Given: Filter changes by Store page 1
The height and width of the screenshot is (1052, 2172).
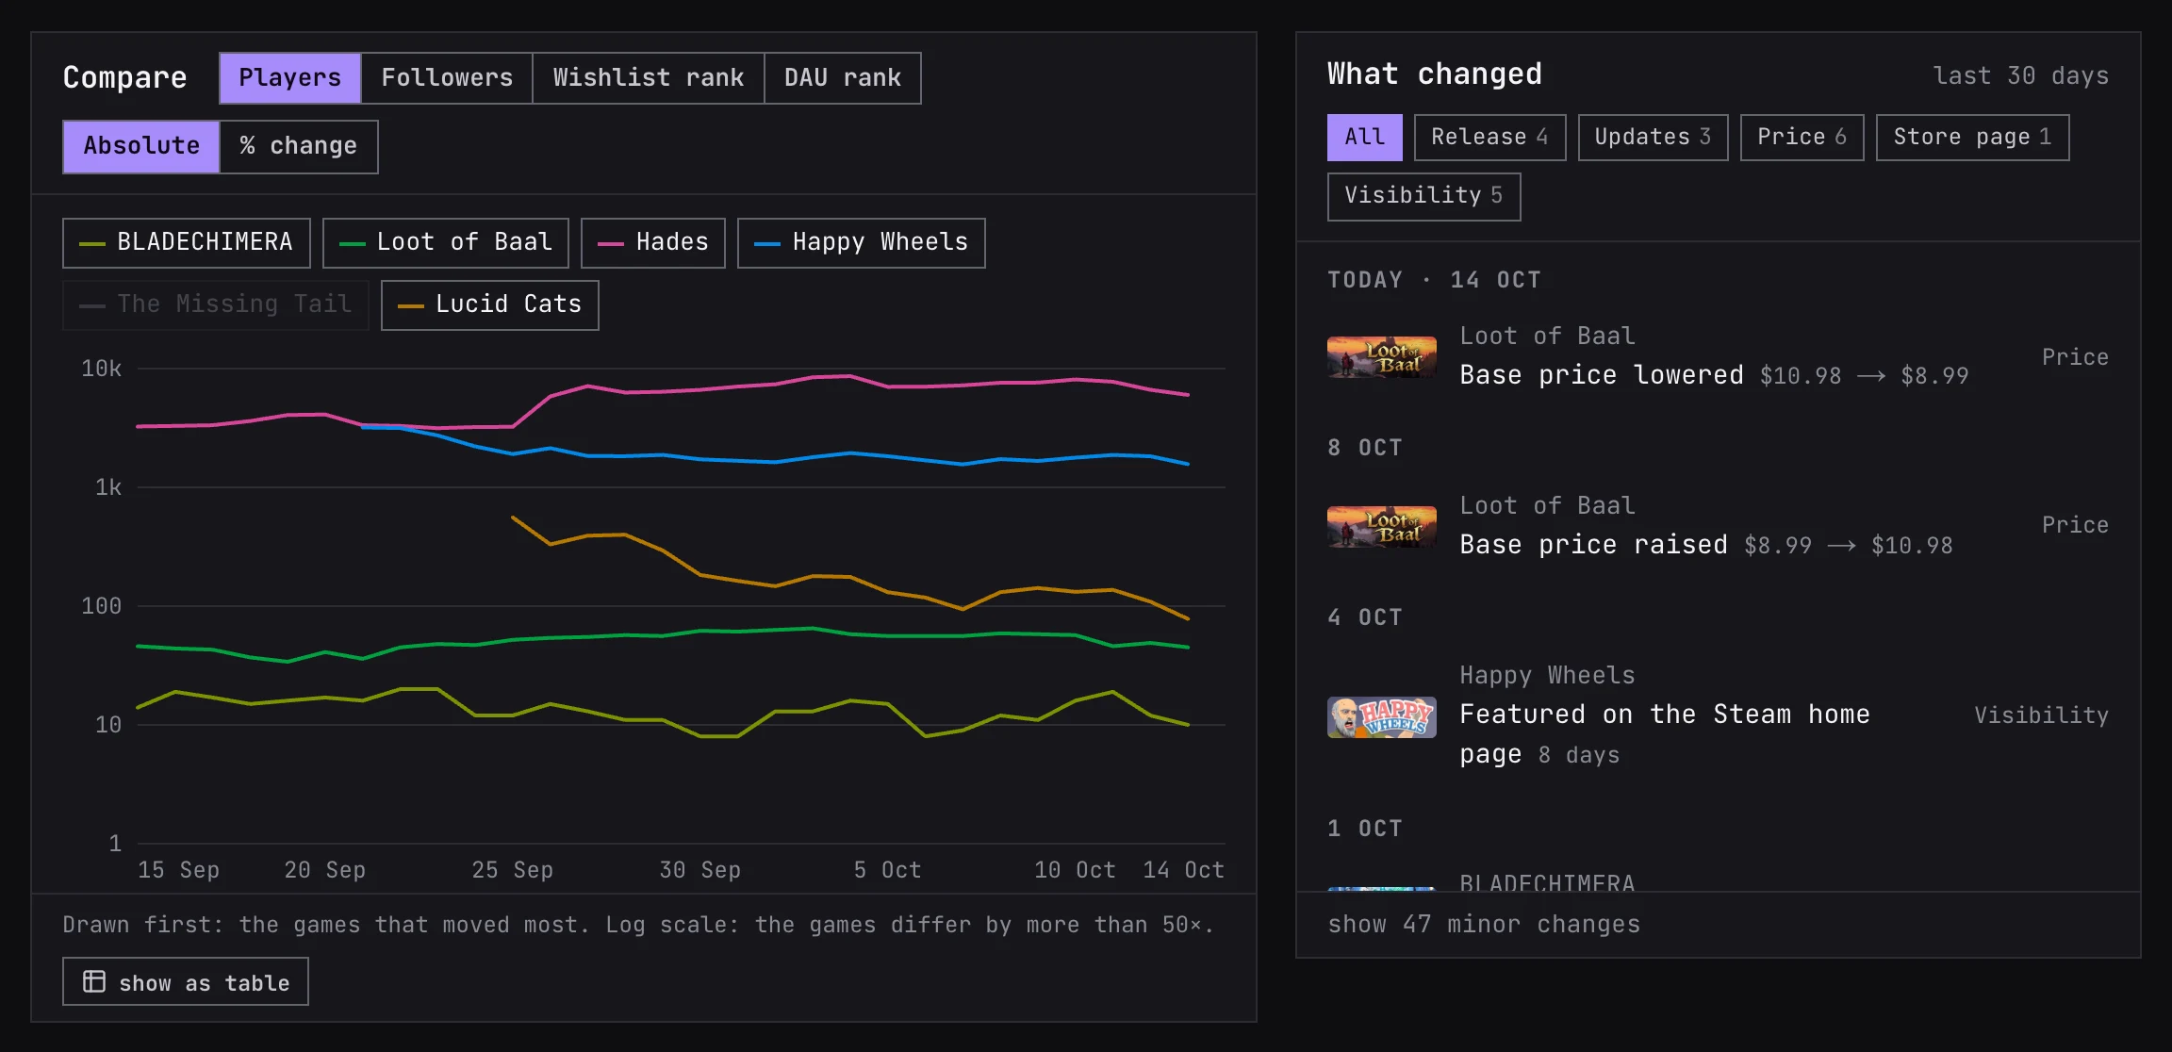Looking at the screenshot, I should coord(1973,138).
